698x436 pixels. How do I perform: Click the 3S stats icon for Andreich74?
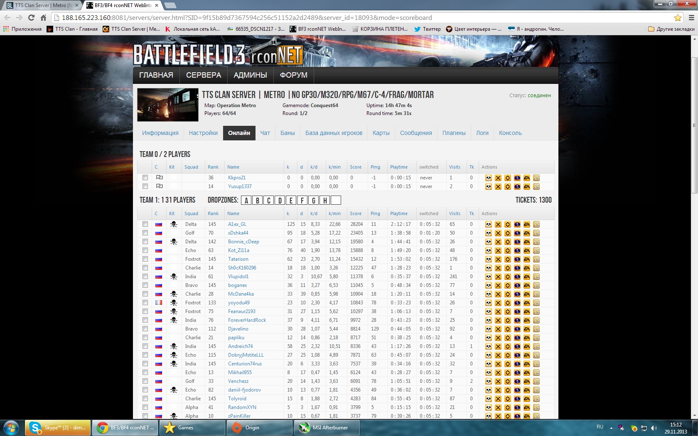tap(536, 346)
